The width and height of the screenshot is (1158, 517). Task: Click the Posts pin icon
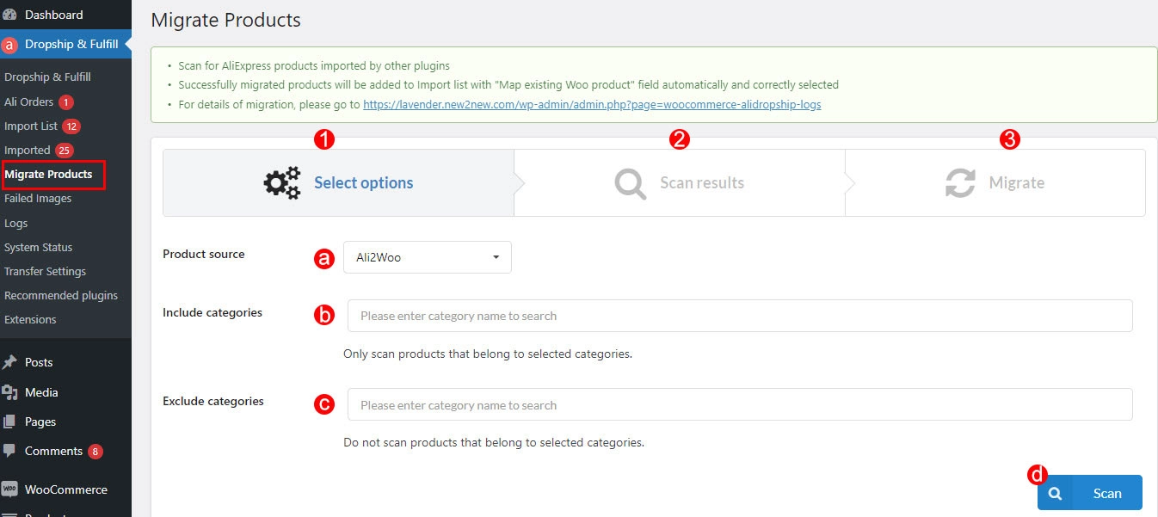(9, 362)
